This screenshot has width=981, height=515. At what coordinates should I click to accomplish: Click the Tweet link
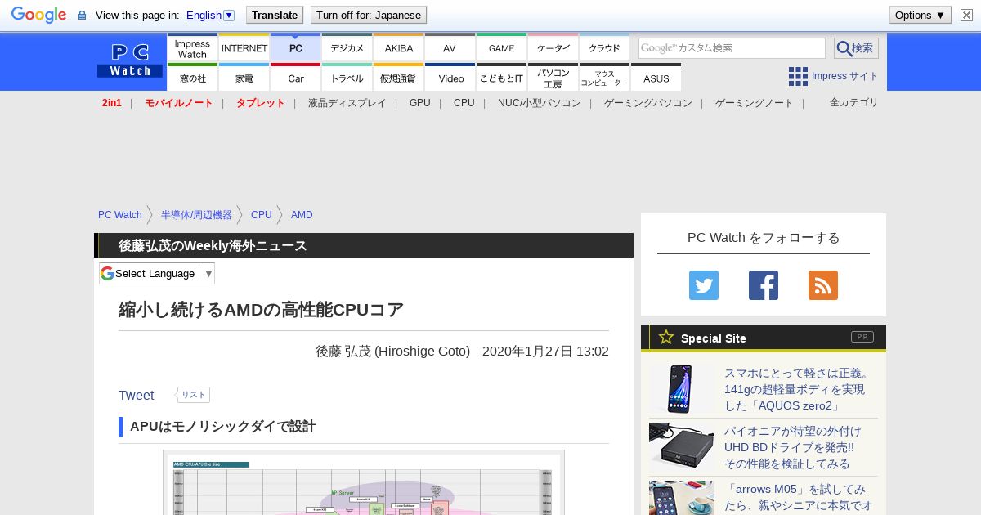(x=136, y=395)
